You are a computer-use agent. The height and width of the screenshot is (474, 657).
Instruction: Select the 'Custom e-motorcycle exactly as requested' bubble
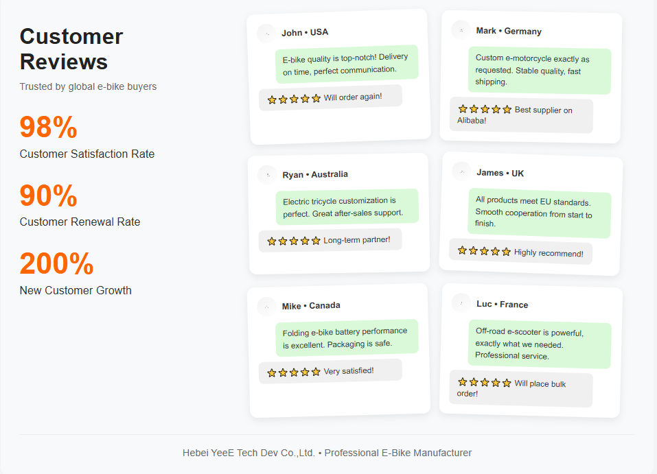[540, 71]
